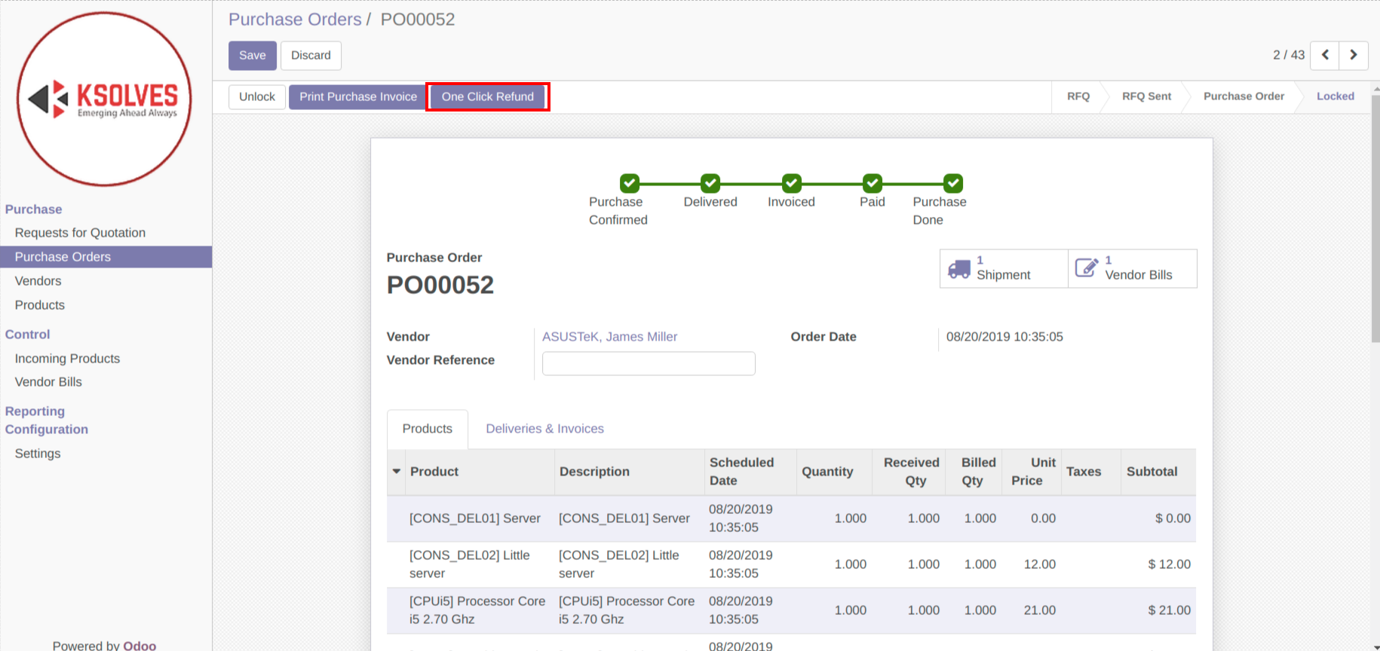Screen dimensions: 1380x651
Task: Expand the Configuration menu section
Action: (47, 429)
